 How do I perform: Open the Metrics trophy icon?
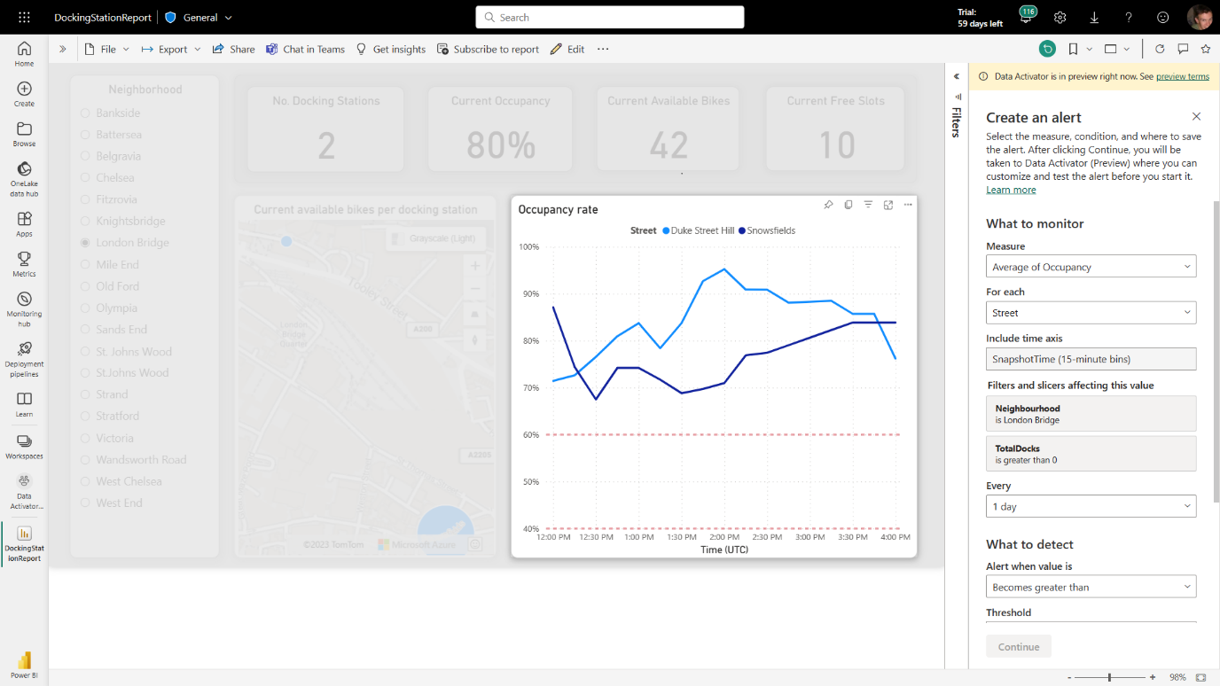click(x=24, y=262)
